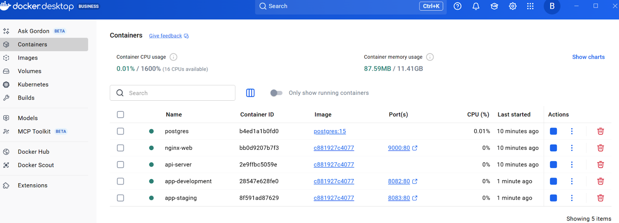Delete the app-staging container
The image size is (619, 223).
600,198
